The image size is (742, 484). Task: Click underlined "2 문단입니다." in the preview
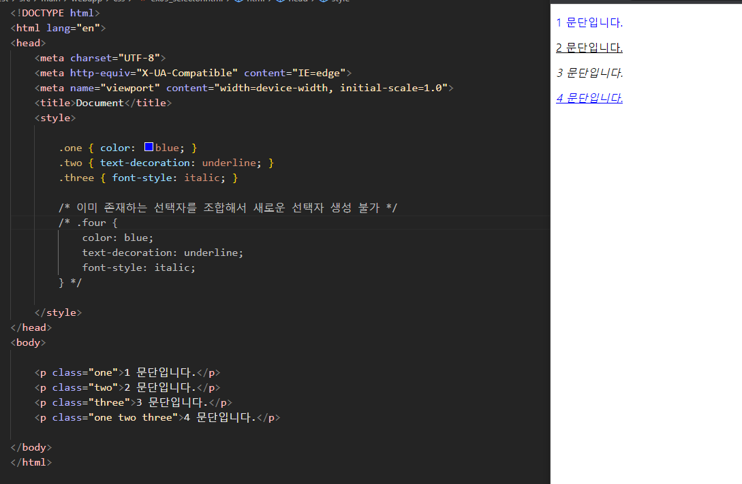(589, 47)
